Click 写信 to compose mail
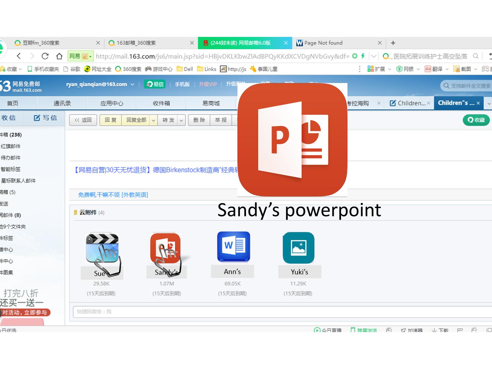The image size is (492, 369). (45, 118)
